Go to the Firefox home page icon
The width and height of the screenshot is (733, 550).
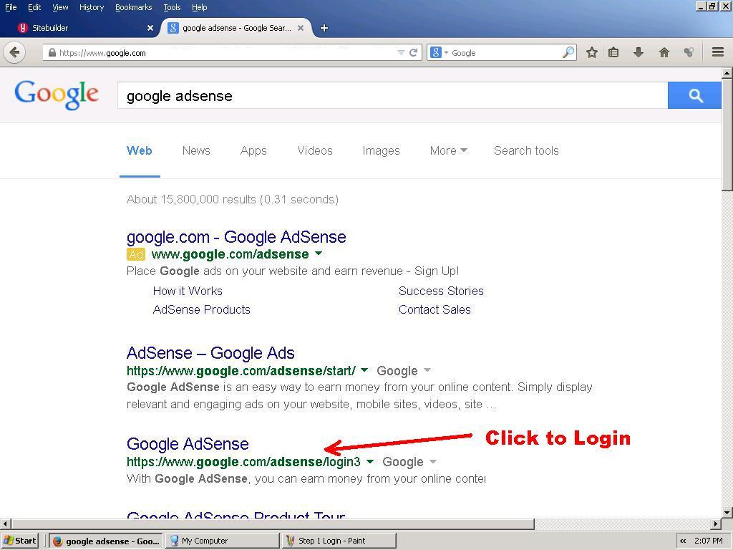[x=664, y=52]
